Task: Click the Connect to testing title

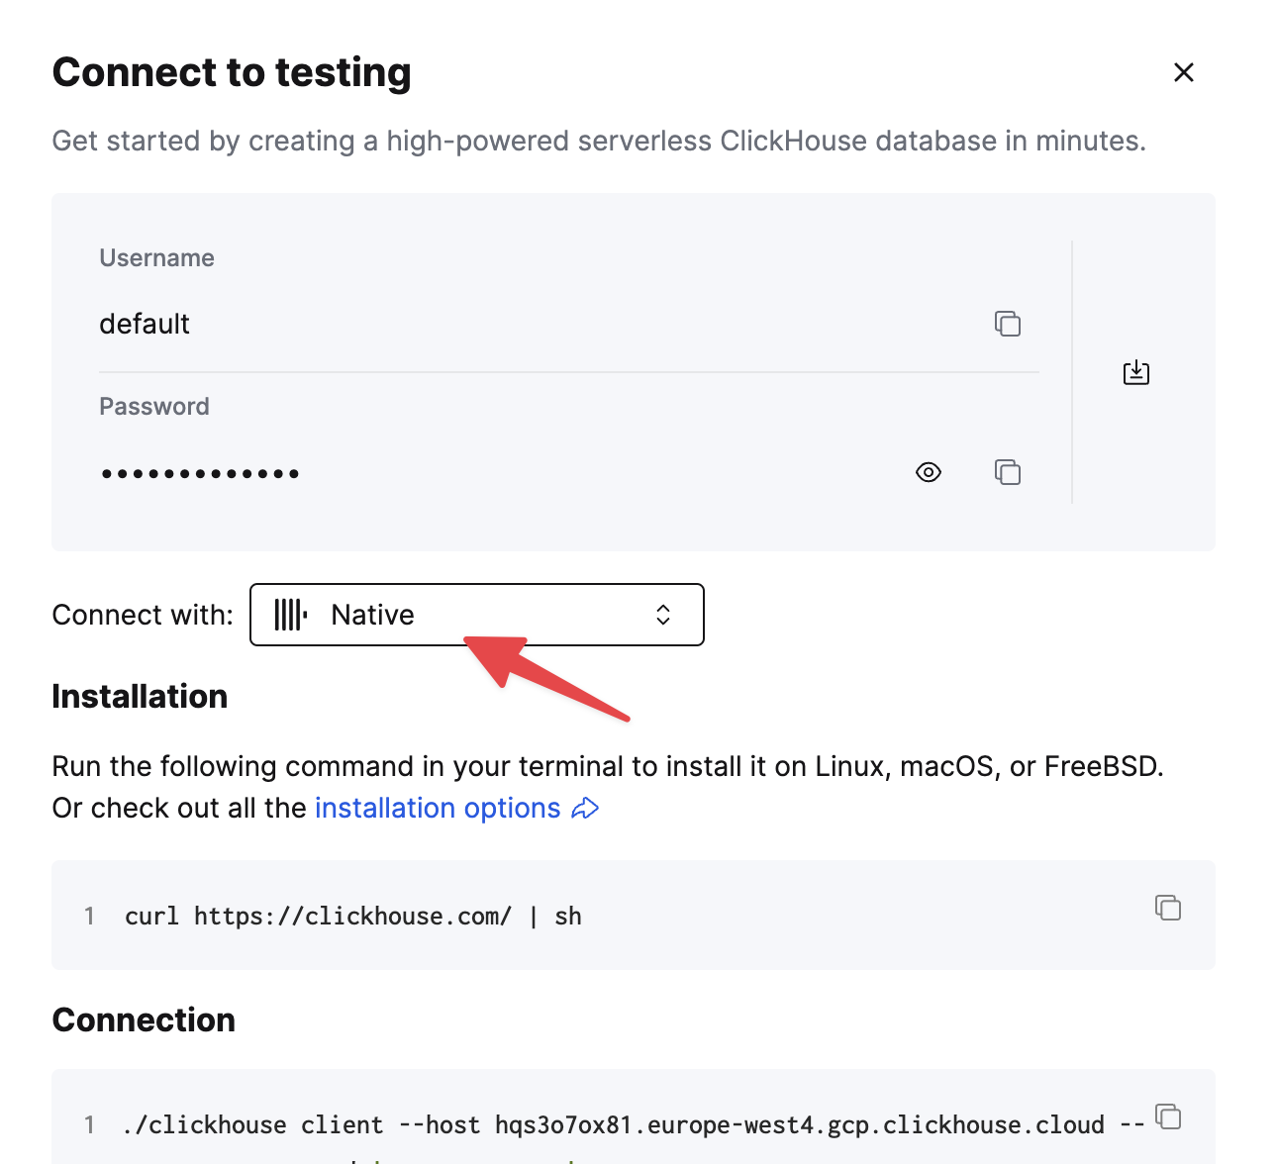Action: click(231, 71)
